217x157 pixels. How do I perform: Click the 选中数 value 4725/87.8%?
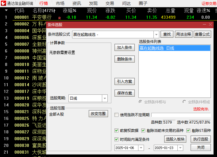point(200,122)
